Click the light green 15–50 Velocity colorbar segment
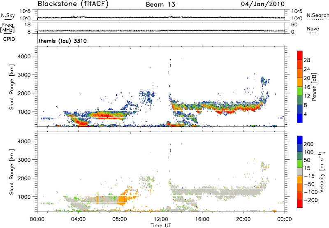 tap(300, 164)
